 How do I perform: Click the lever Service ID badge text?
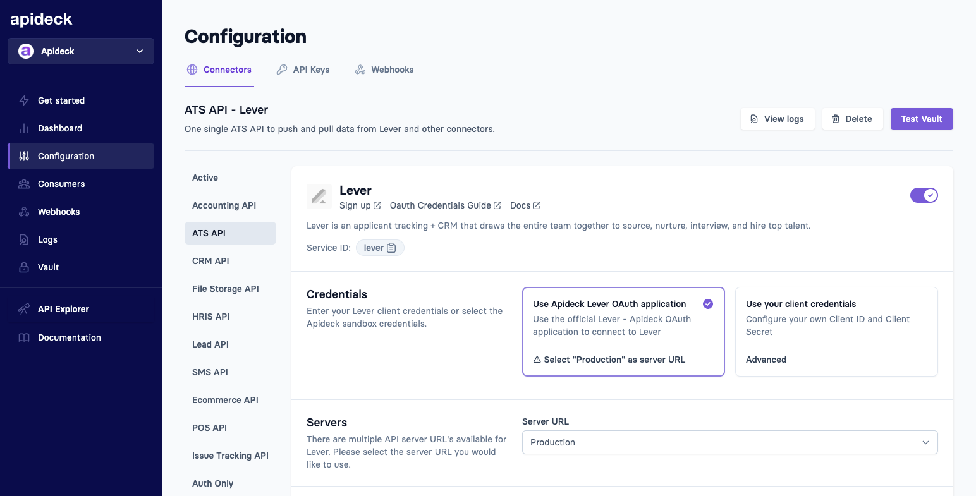coord(374,248)
